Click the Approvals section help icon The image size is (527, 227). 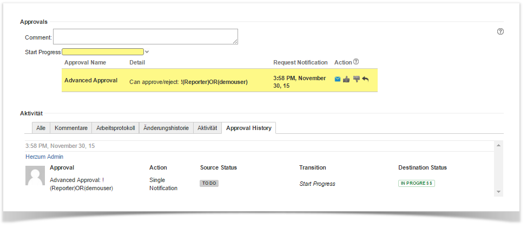pyautogui.click(x=500, y=31)
